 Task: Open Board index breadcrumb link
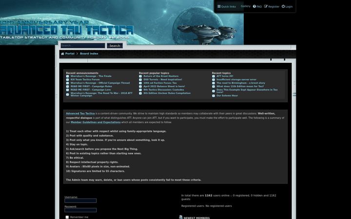point(89,54)
